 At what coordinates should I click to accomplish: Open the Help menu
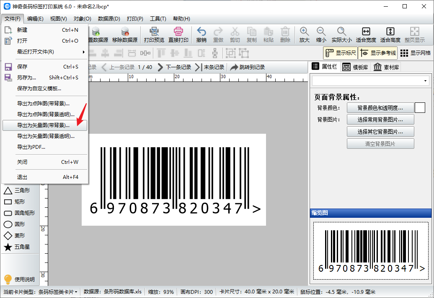point(181,18)
